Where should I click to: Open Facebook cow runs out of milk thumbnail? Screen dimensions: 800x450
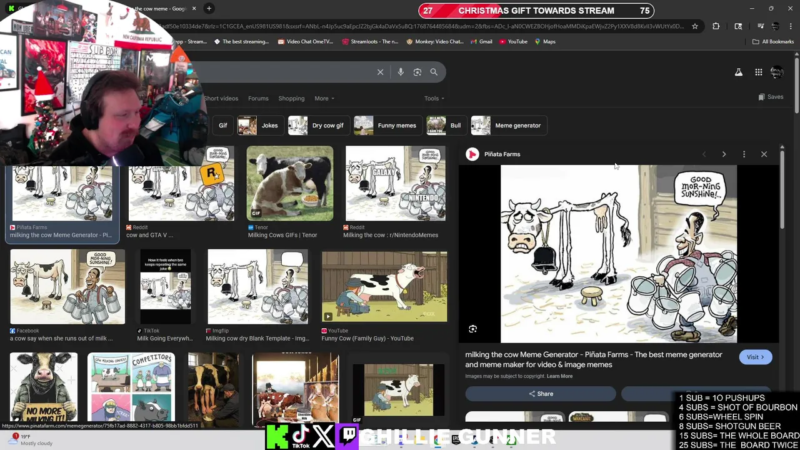67,287
